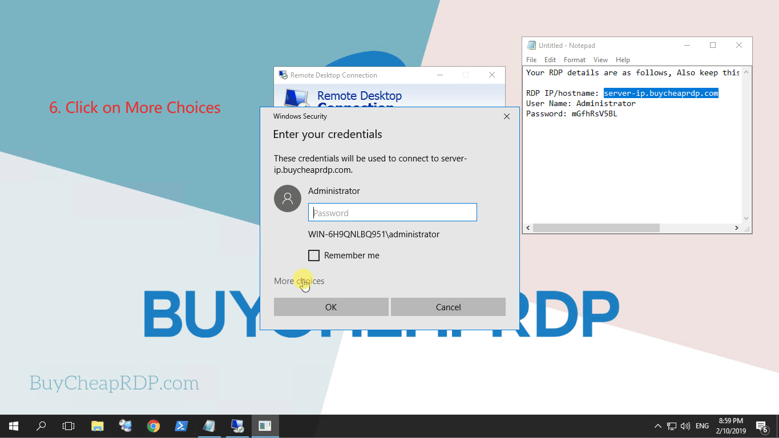This screenshot has width=779, height=438.
Task: Click the User Name: Administrator line in Notepad
Action: coord(580,103)
